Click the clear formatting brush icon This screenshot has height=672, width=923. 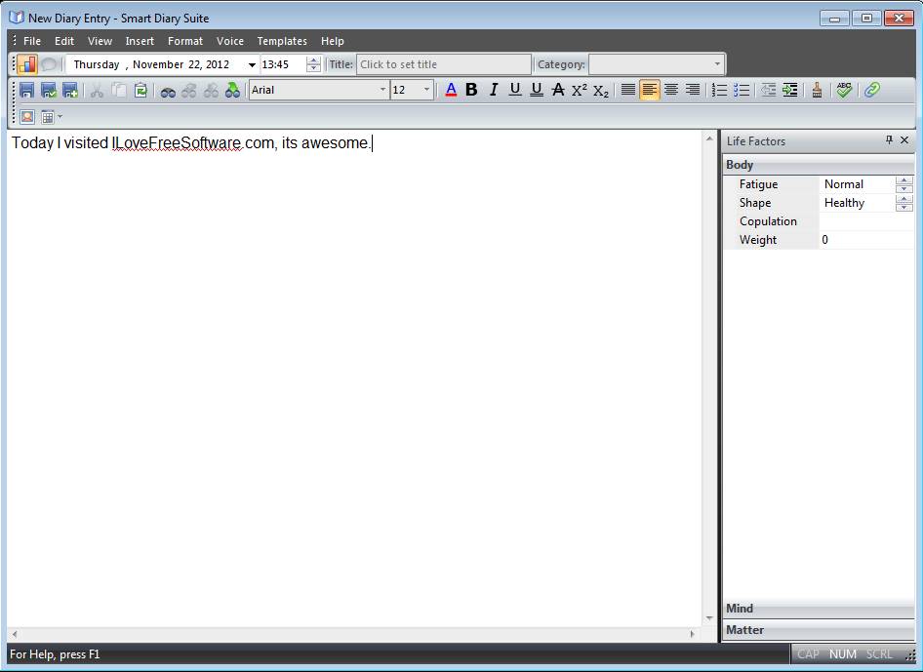pyautogui.click(x=818, y=90)
